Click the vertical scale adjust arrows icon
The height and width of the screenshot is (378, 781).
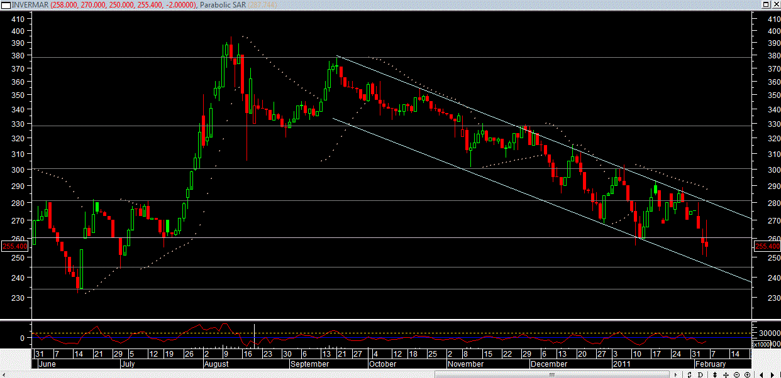pyautogui.click(x=715, y=375)
